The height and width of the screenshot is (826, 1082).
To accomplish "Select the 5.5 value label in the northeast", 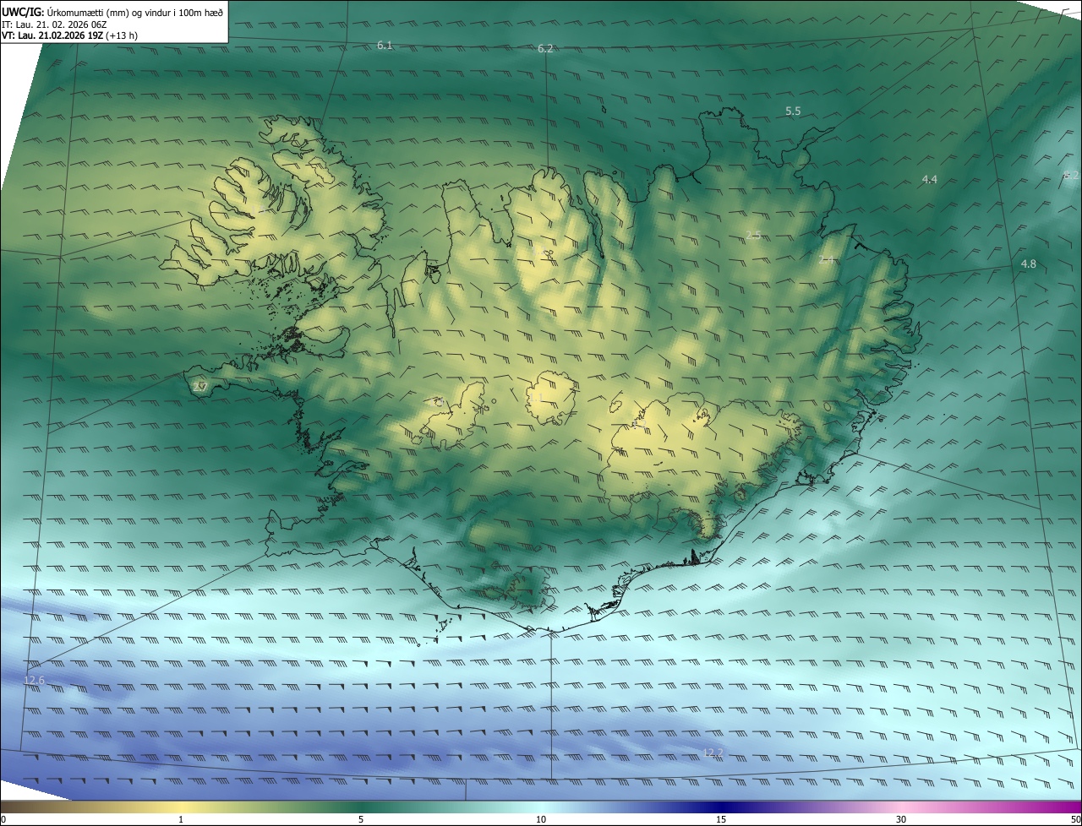I will click(x=793, y=111).
